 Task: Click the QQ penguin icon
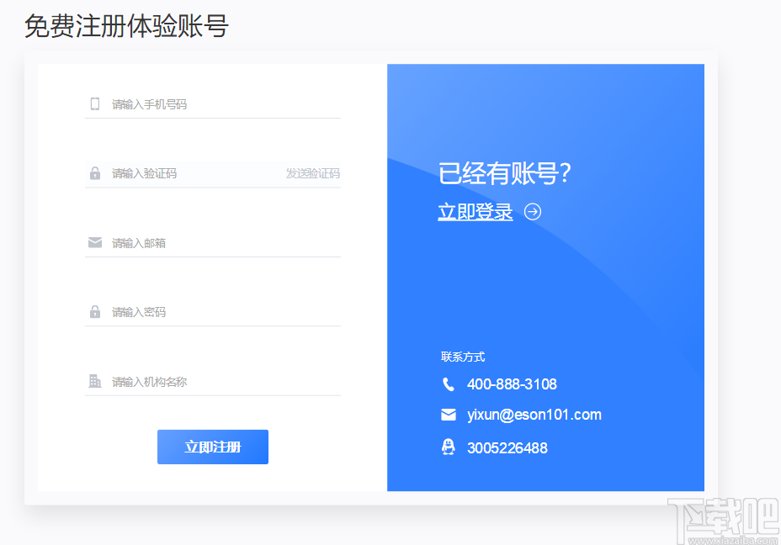click(449, 447)
